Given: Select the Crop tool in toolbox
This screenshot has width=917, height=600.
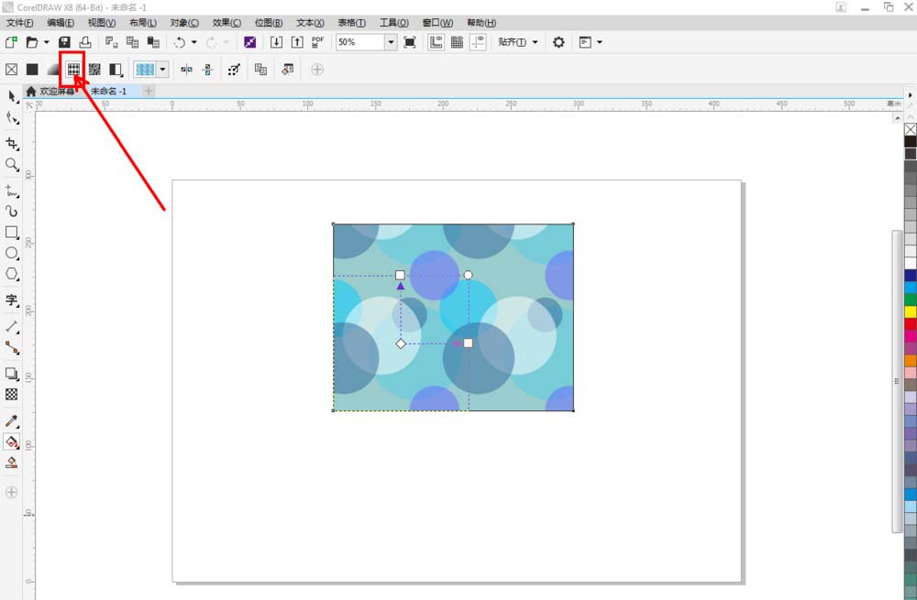Looking at the screenshot, I should pos(12,144).
